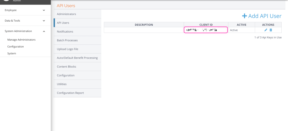Viewport: 288px width, 131px height.
Task: Switch to the Administrators tab
Action: (x=67, y=14)
